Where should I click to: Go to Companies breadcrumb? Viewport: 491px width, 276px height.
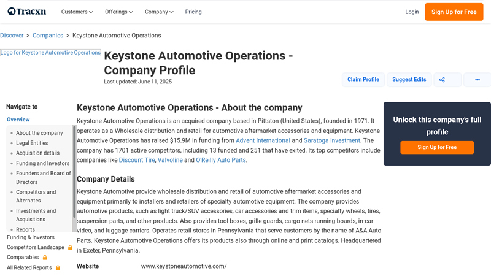coord(48,36)
